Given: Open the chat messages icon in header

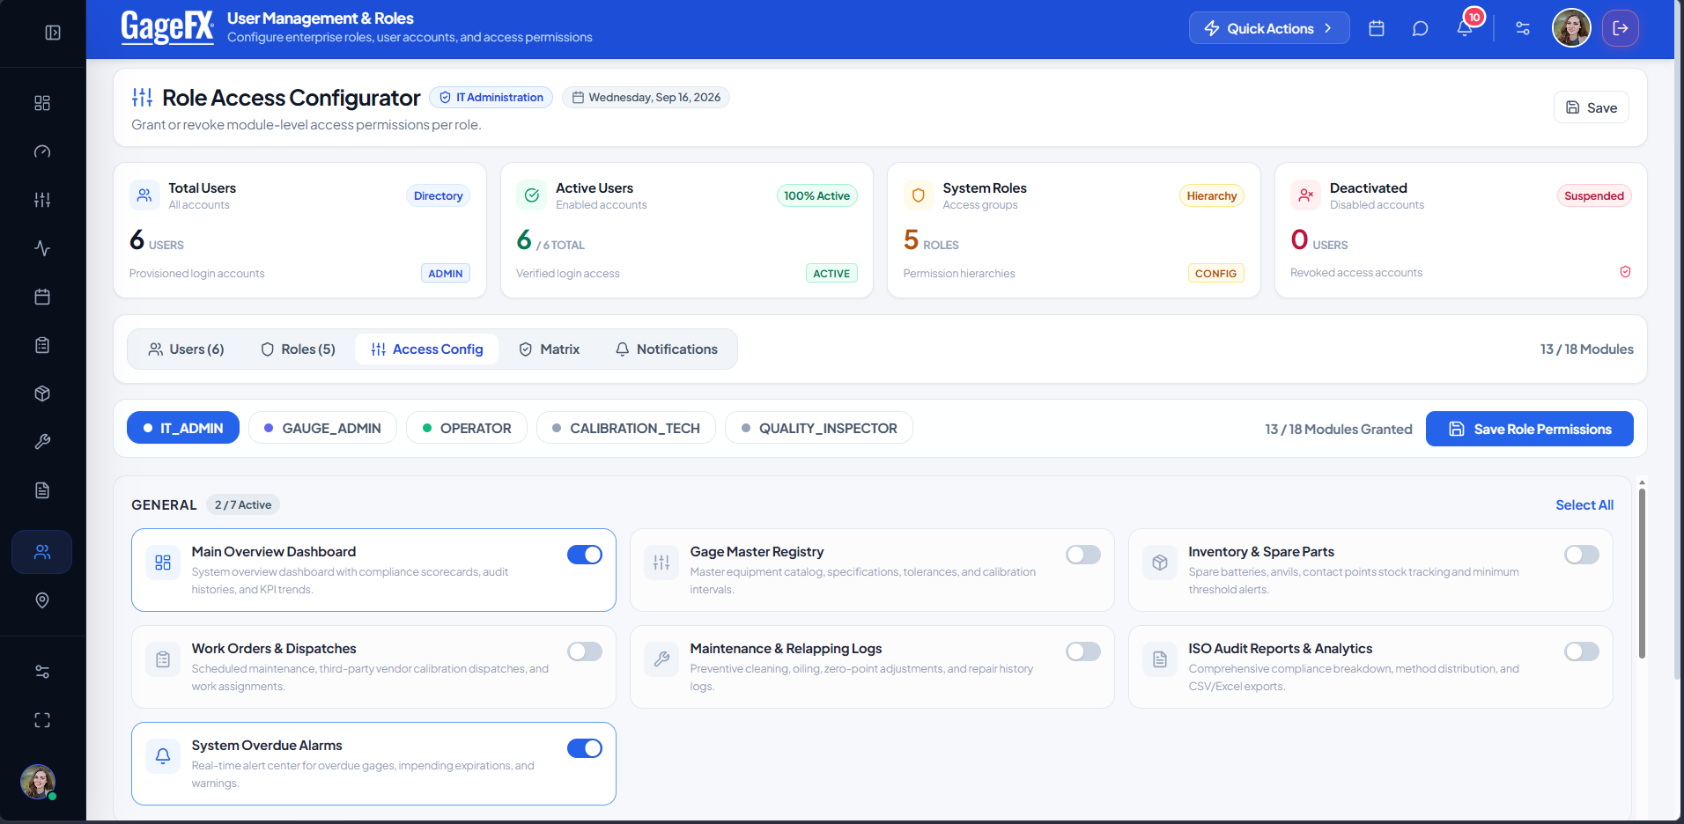Looking at the screenshot, I should [x=1420, y=28].
